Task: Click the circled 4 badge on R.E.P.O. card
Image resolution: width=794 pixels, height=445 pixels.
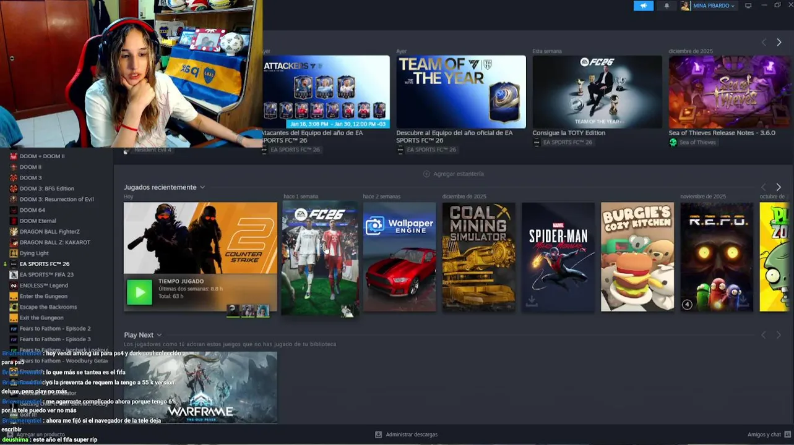Action: pos(687,304)
